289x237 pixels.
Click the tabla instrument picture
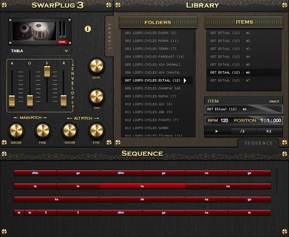click(34, 31)
